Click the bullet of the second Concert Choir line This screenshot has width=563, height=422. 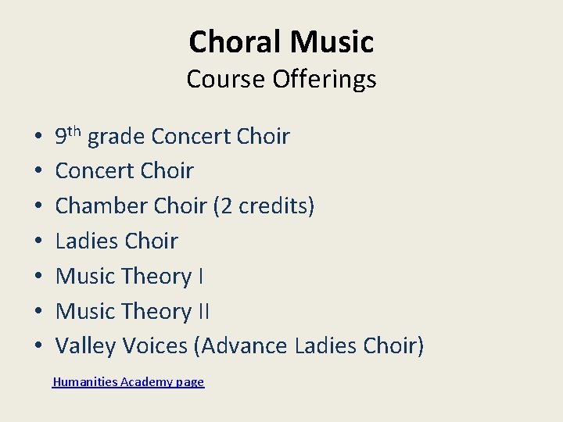(38, 172)
